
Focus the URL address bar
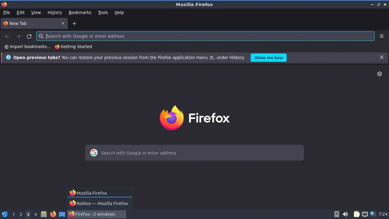[205, 36]
